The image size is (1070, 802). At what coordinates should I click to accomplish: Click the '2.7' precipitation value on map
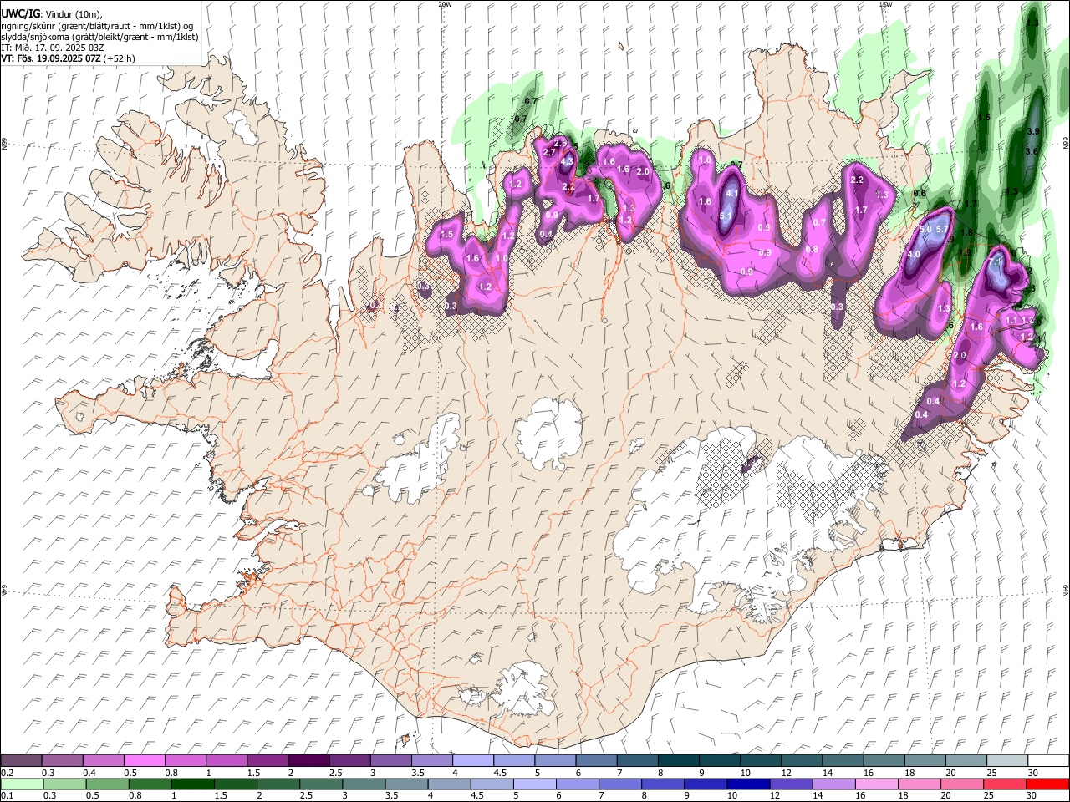[549, 152]
